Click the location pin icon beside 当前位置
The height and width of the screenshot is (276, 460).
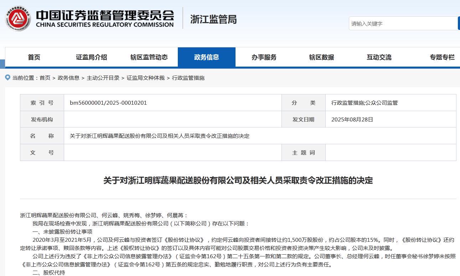click(7, 77)
